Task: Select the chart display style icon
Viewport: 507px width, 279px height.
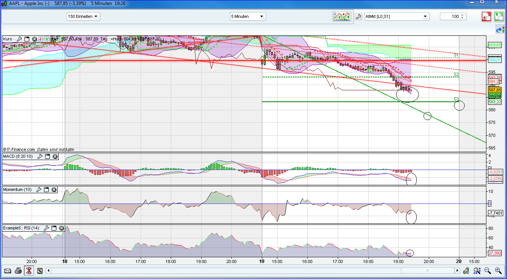Action: pyautogui.click(x=342, y=16)
